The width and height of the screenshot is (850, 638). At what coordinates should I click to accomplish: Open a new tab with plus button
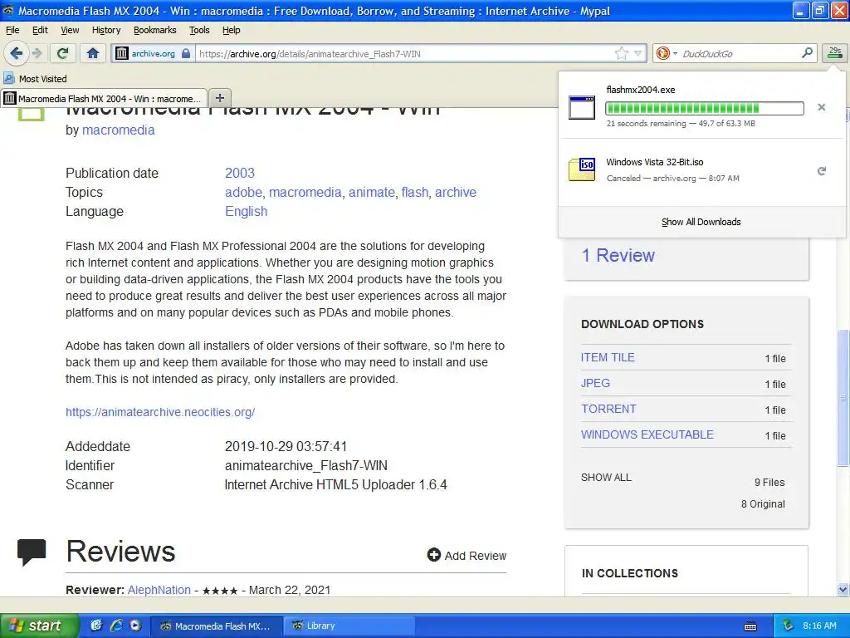[219, 98]
